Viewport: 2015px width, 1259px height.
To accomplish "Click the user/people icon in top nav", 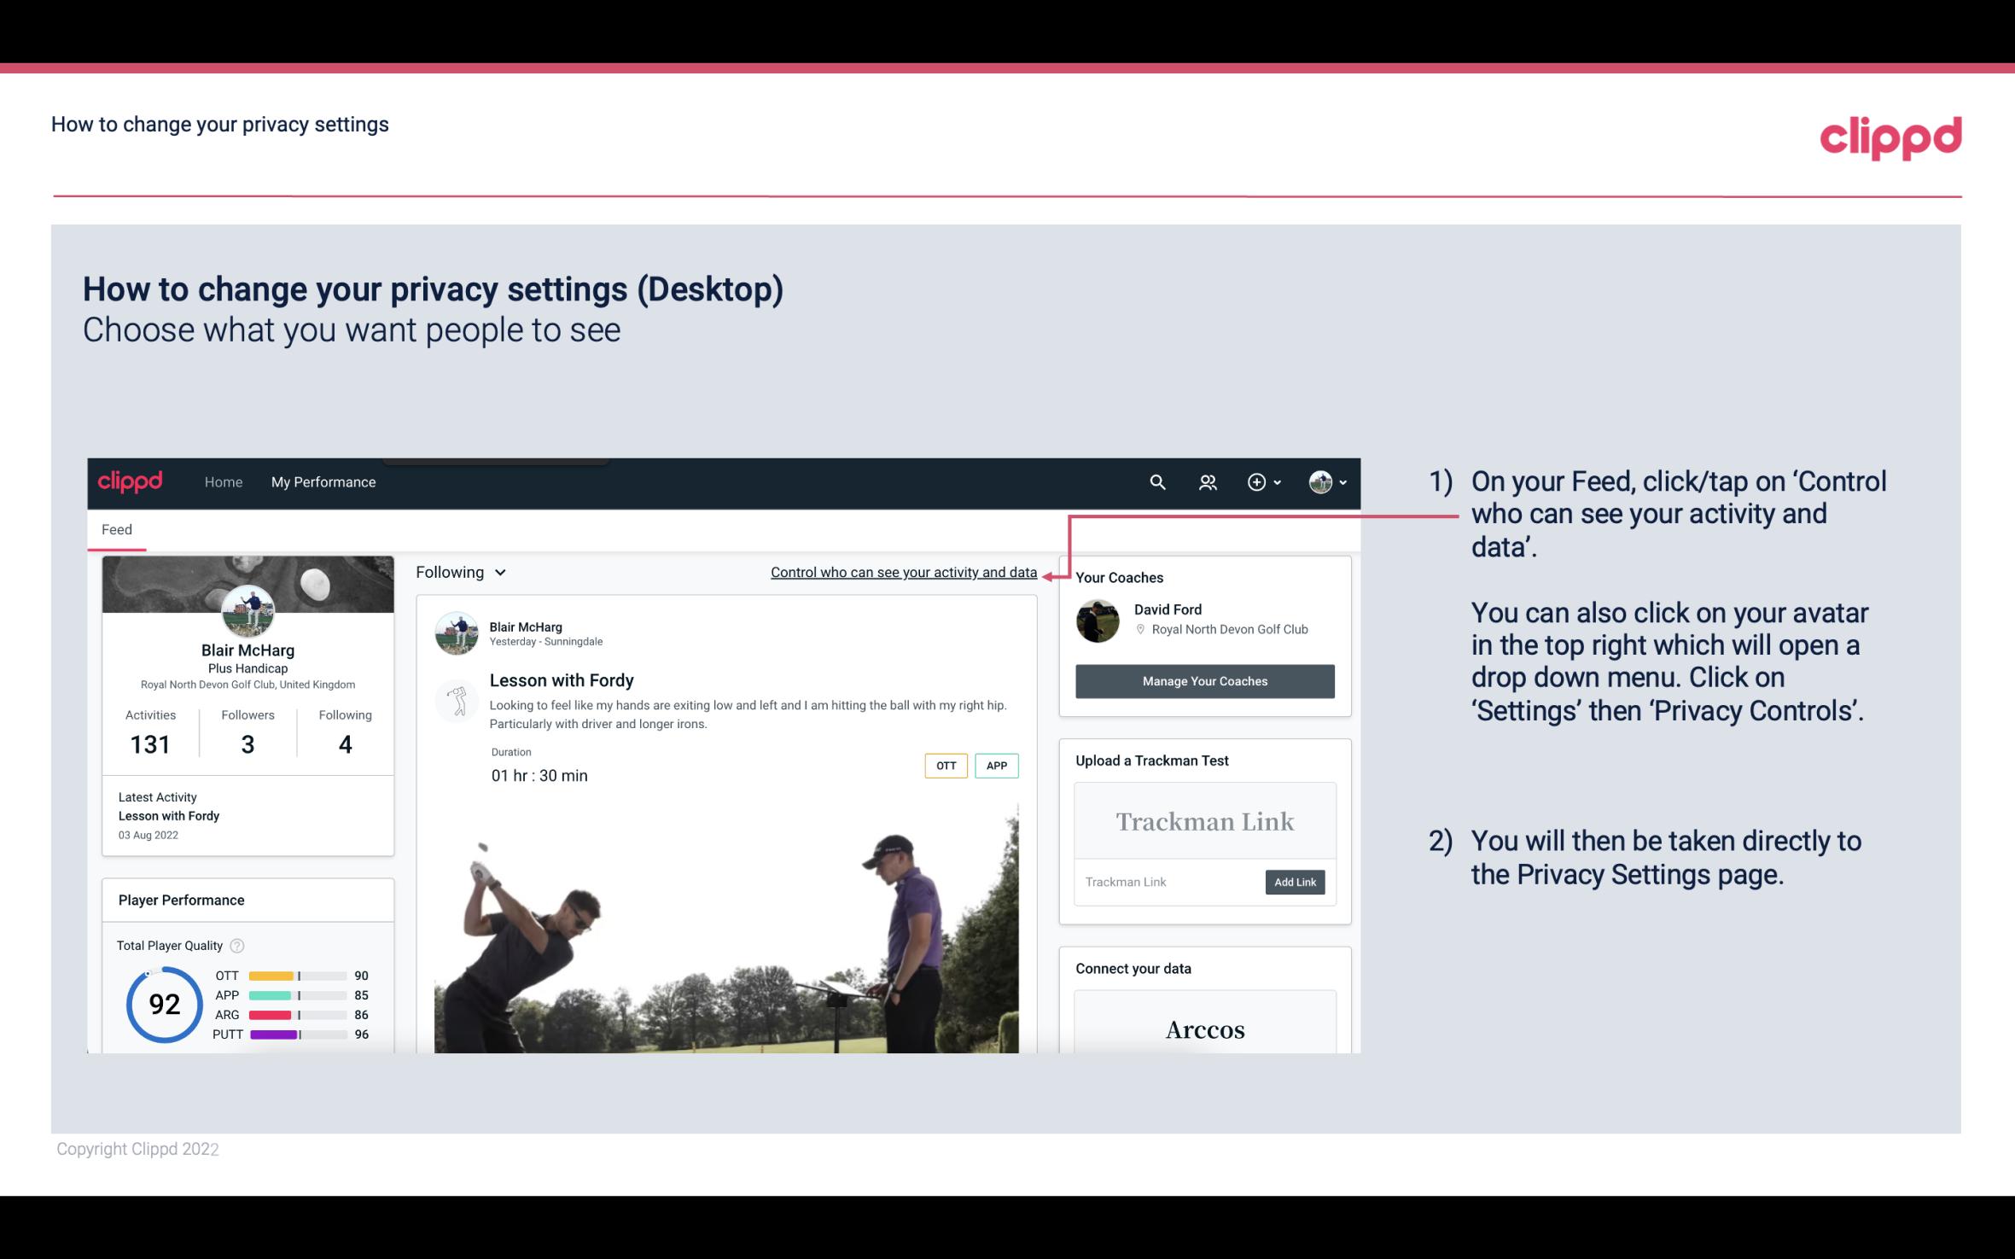I will (x=1206, y=481).
